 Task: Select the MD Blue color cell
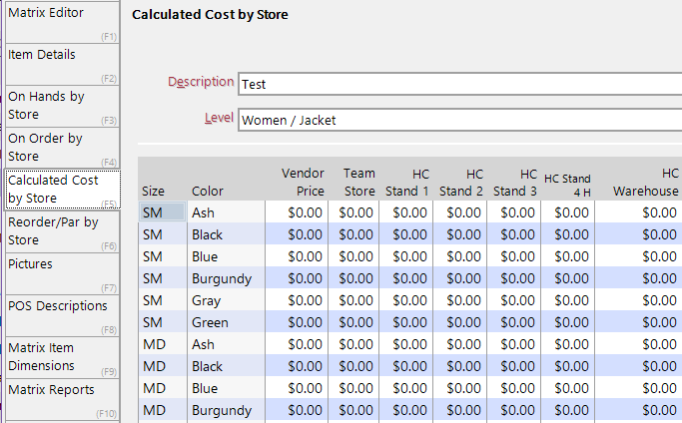pos(227,388)
